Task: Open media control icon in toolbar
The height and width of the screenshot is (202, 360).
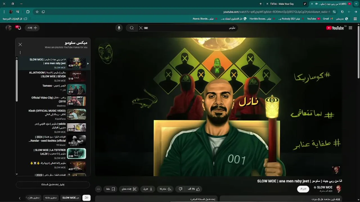Action: point(18,12)
